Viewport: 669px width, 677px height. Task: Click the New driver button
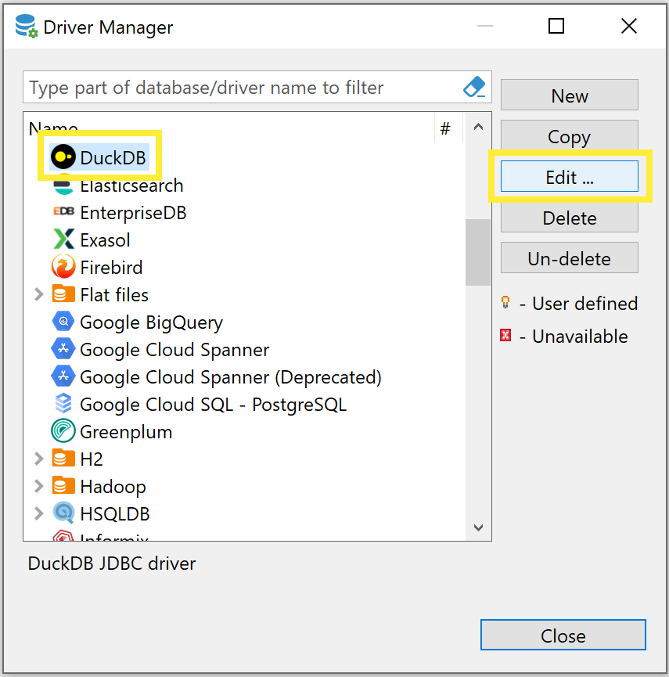point(569,95)
